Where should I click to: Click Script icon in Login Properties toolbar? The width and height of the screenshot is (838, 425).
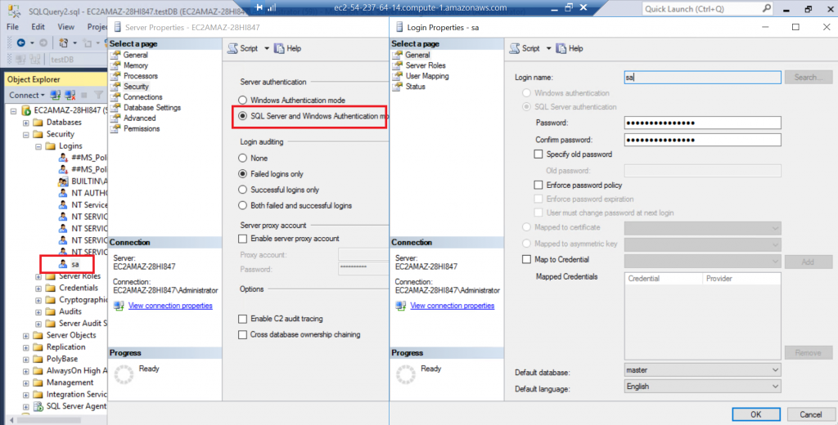515,48
